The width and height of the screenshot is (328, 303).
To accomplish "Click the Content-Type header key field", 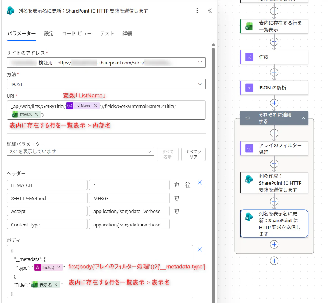I will [47, 224].
